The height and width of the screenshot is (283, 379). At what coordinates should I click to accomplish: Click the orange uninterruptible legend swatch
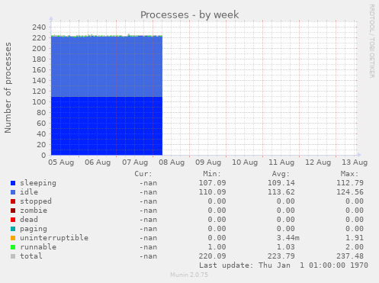tap(13, 238)
